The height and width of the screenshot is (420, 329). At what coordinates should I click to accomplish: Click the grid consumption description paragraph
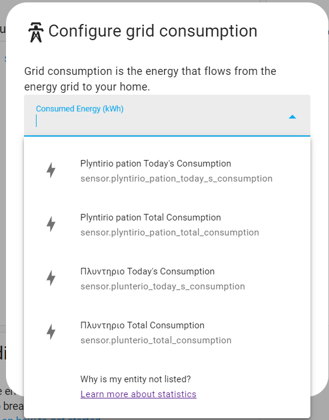(150, 78)
